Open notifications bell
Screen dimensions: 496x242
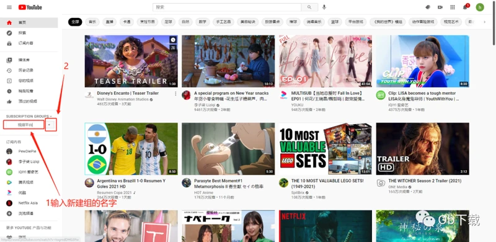point(465,7)
